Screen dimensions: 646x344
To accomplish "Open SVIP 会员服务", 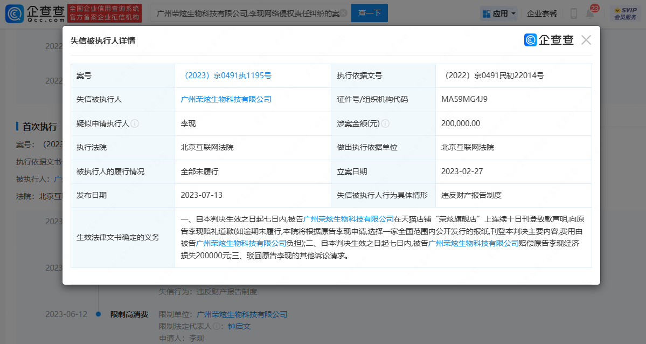I will point(626,13).
